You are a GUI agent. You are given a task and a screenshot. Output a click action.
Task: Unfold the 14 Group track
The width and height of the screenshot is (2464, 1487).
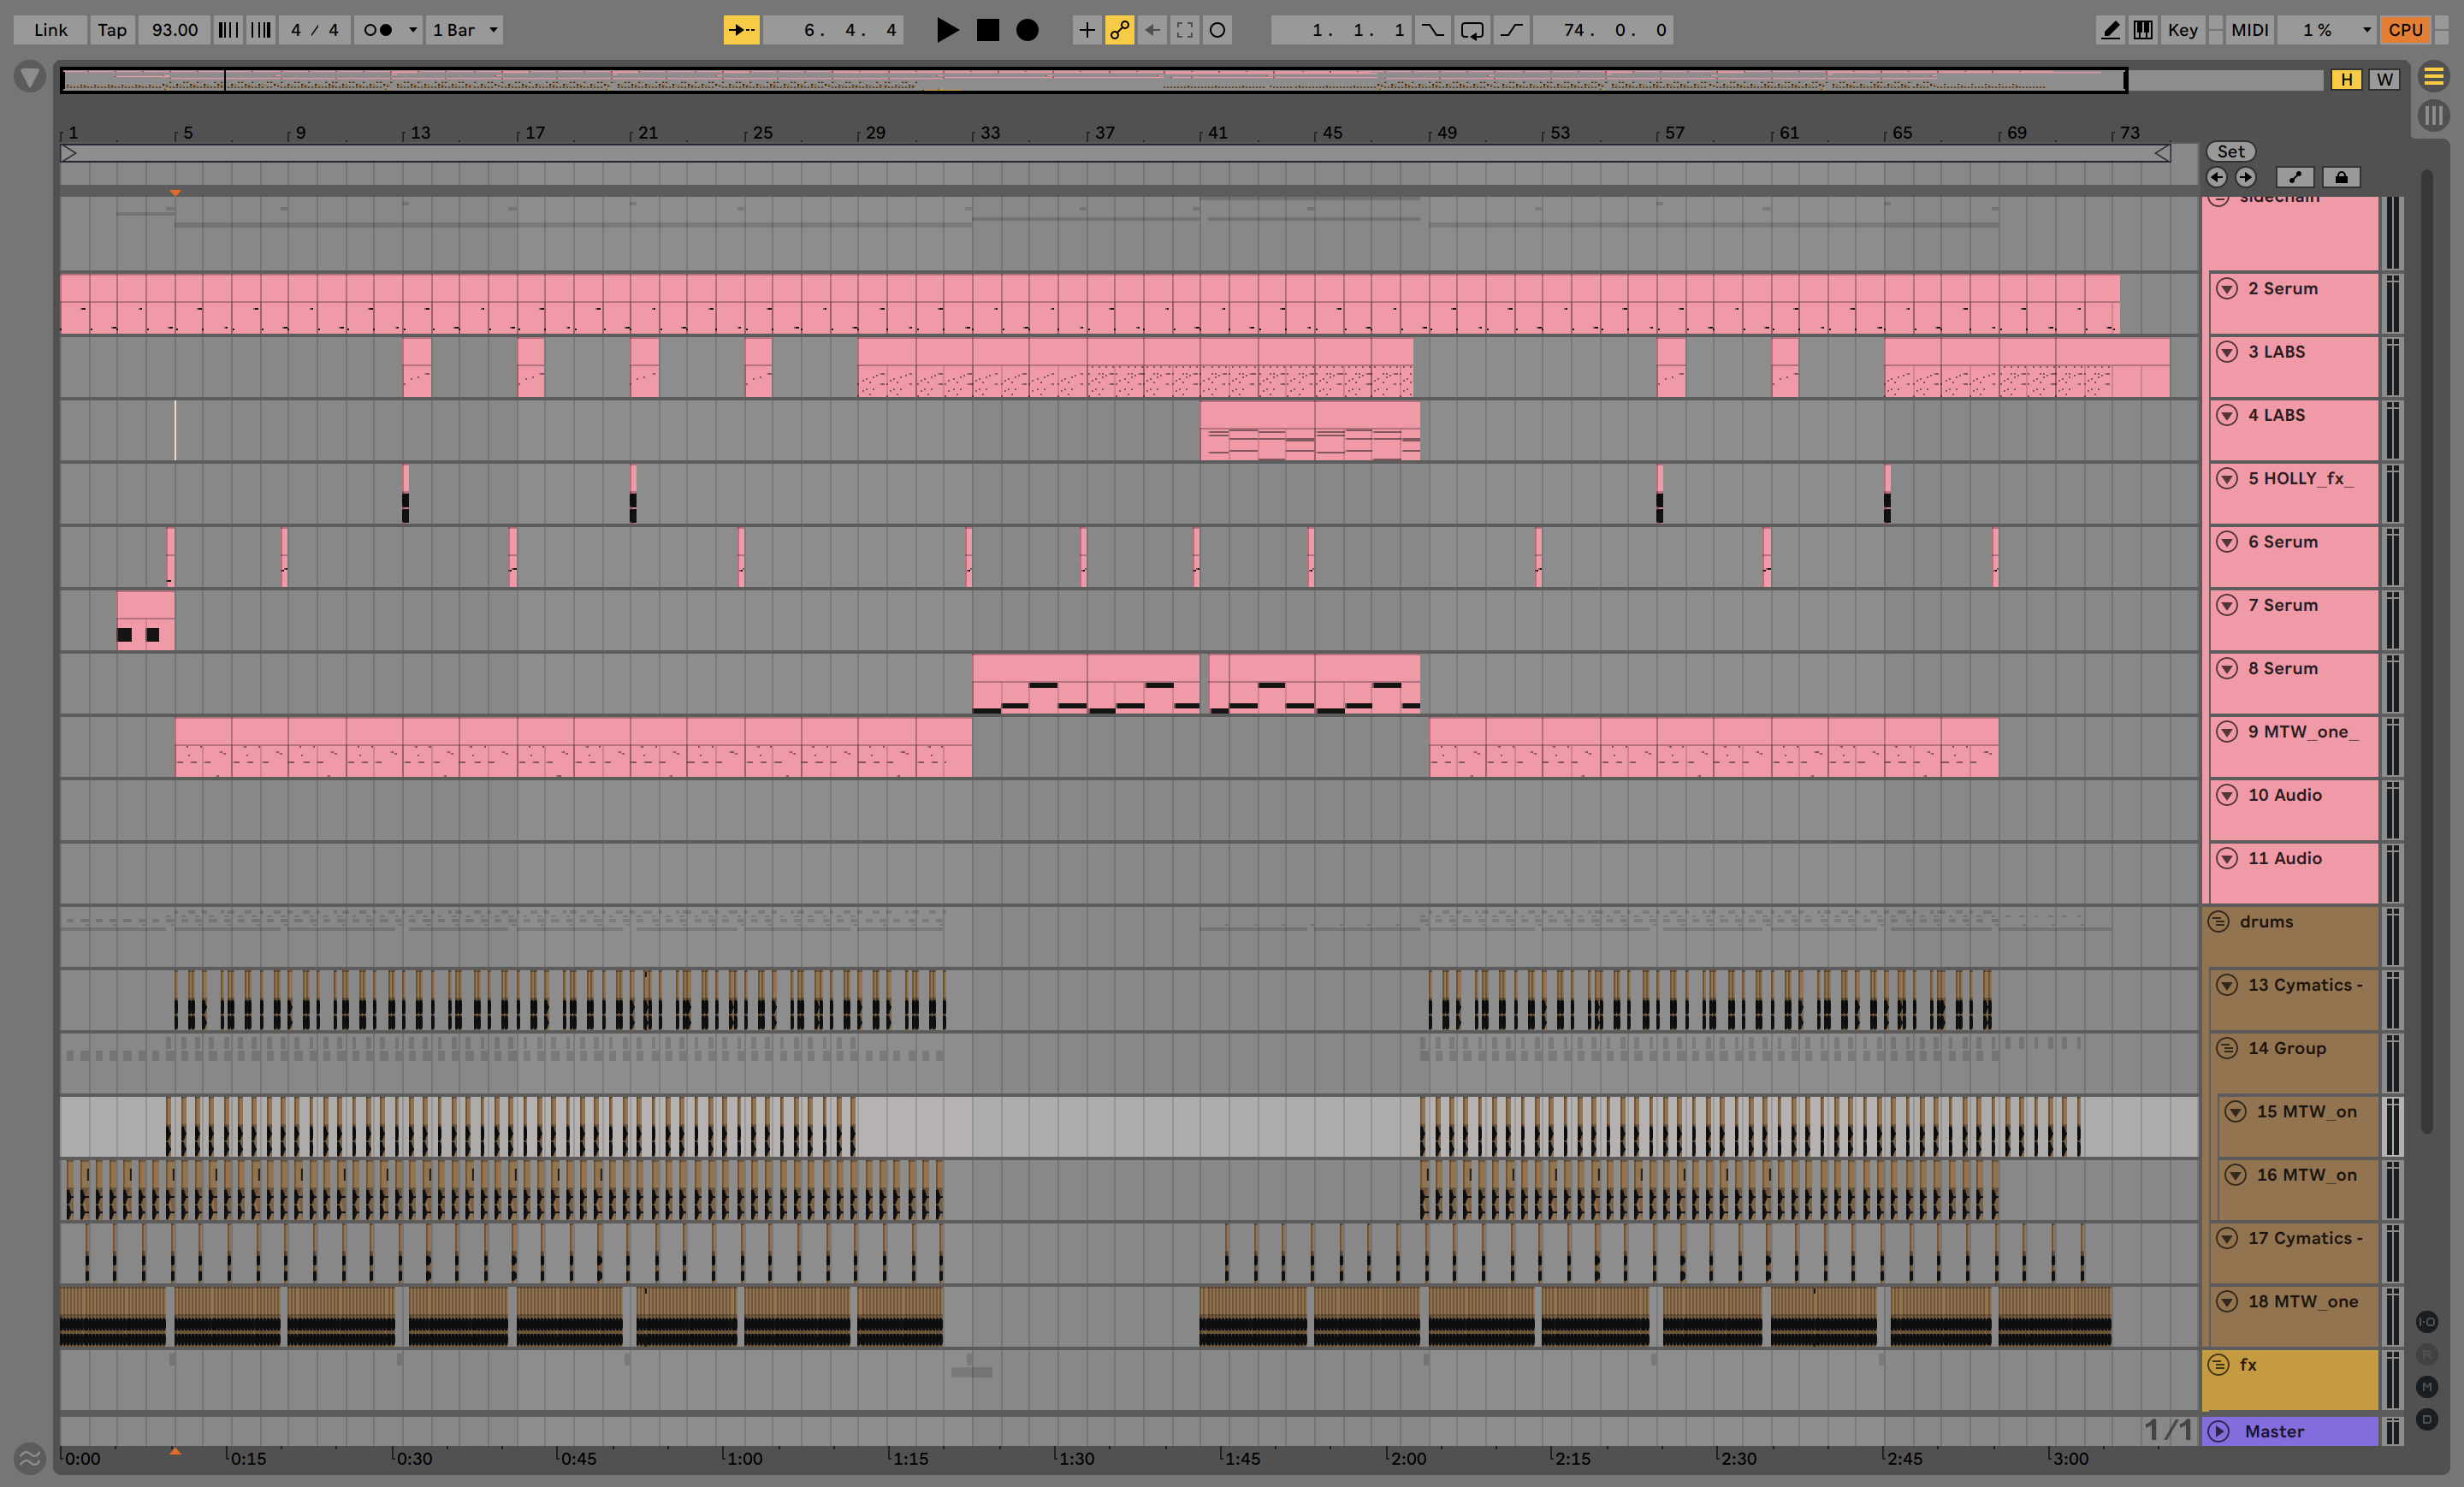(2227, 1048)
